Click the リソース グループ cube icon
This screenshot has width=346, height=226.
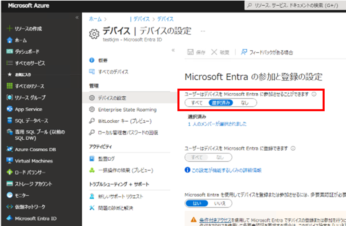(10, 97)
